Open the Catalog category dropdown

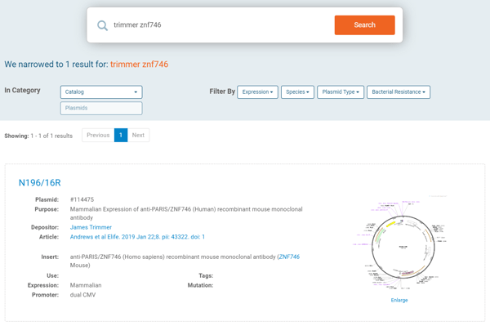[x=101, y=92]
